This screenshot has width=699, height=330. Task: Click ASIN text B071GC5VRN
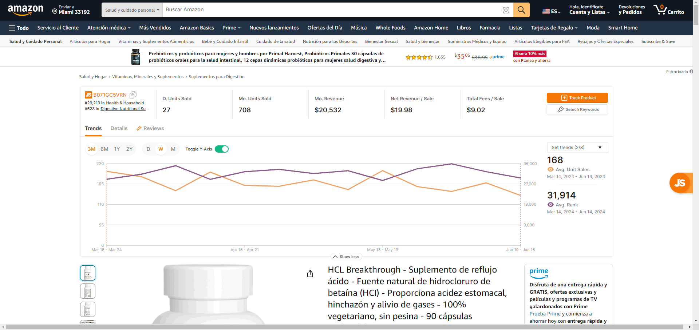coord(110,95)
